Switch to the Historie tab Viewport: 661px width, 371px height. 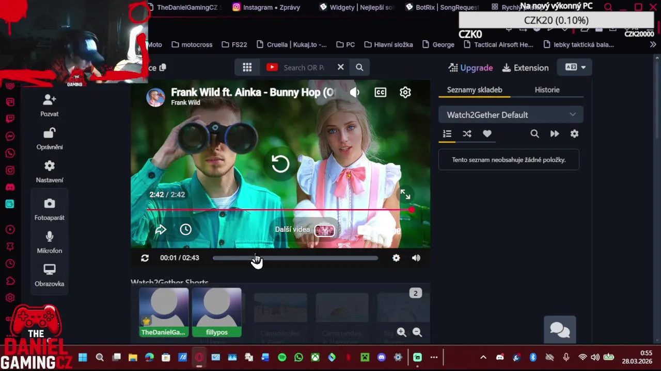pos(547,90)
